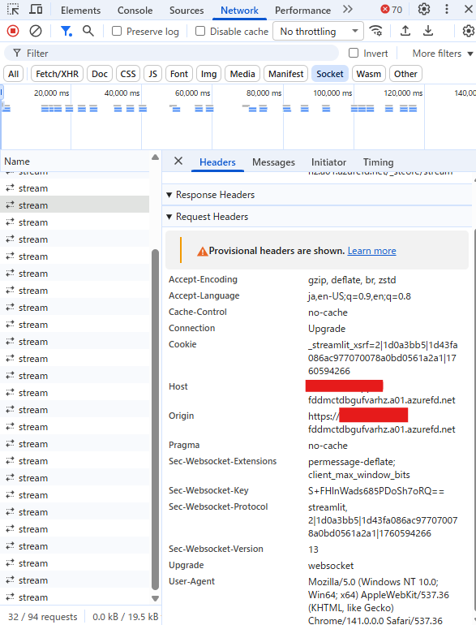Click the Name column header
This screenshot has width=476, height=625.
[75, 162]
